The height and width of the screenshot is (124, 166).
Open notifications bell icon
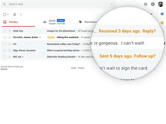pos(153,4)
